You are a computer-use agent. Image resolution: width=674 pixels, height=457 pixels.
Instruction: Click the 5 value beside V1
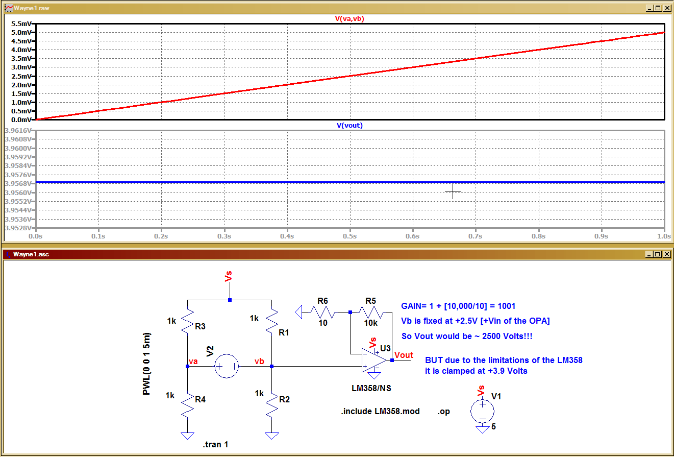(493, 426)
